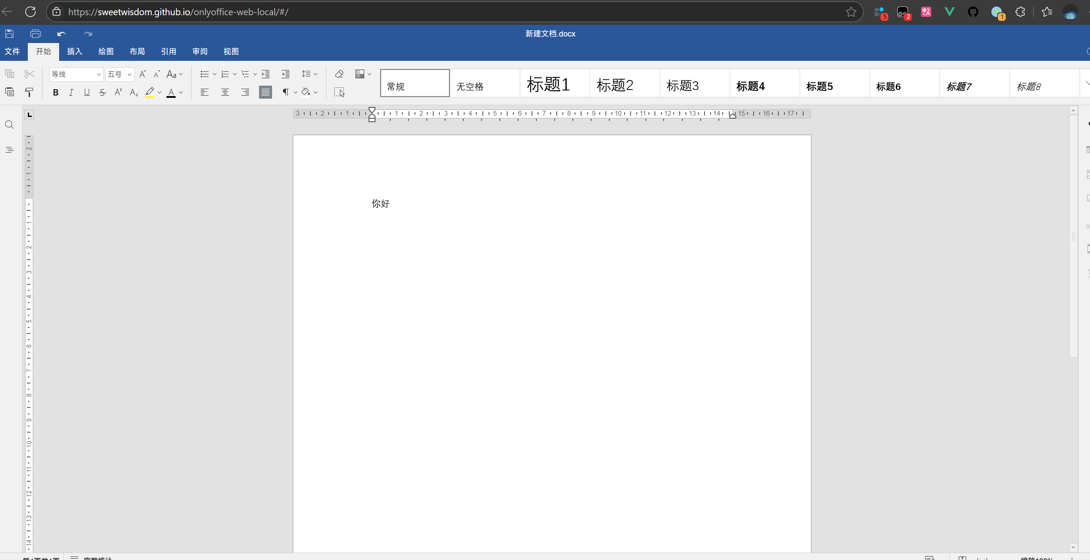Click the browser address bar URL
1090x560 pixels.
(178, 12)
